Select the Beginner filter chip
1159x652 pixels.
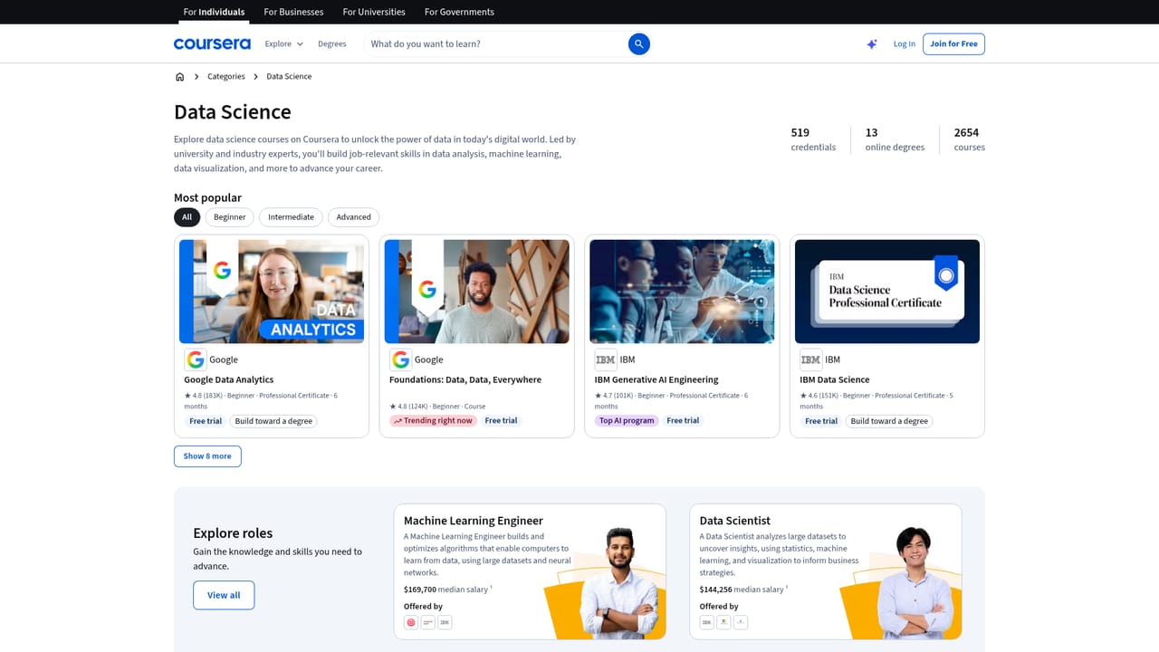pos(230,217)
